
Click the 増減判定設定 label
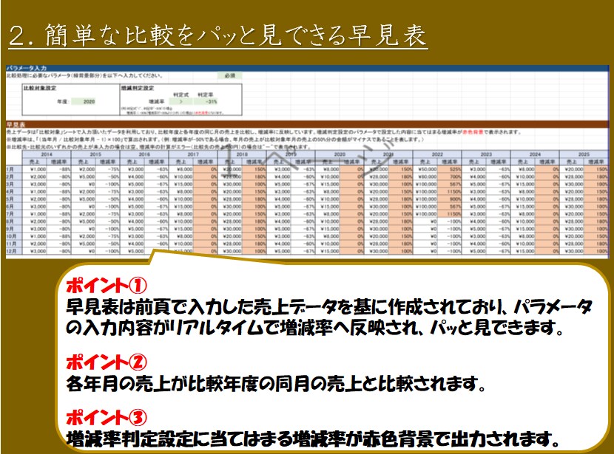pyautogui.click(x=138, y=88)
